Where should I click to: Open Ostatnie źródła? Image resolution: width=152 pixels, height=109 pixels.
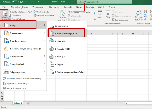coord(41,12)
